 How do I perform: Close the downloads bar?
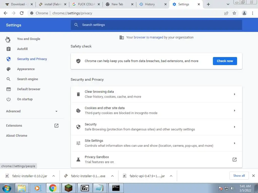[x=253, y=176]
